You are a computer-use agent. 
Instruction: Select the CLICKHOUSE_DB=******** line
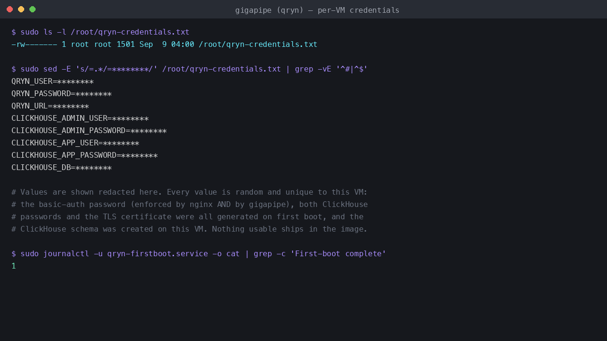tap(62, 168)
